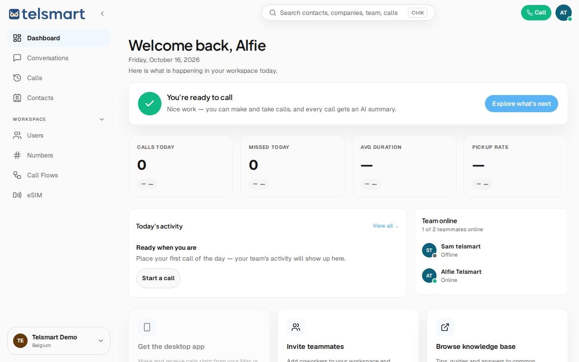Collapse the Workspace section chevron

pyautogui.click(x=102, y=119)
